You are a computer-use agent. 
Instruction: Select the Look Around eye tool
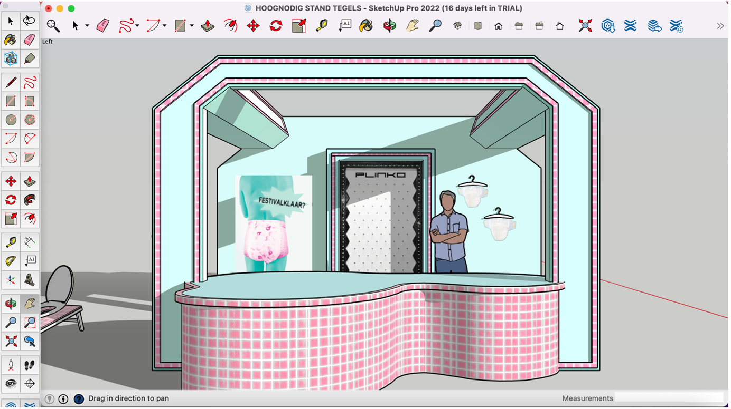click(11, 384)
